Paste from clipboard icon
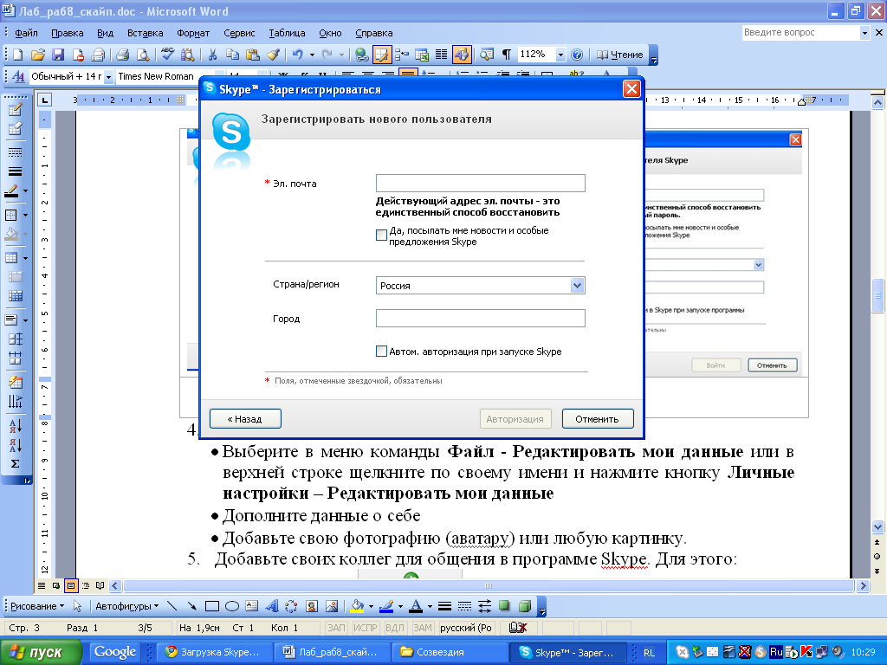Viewport: 887px width, 665px height. [x=252, y=55]
